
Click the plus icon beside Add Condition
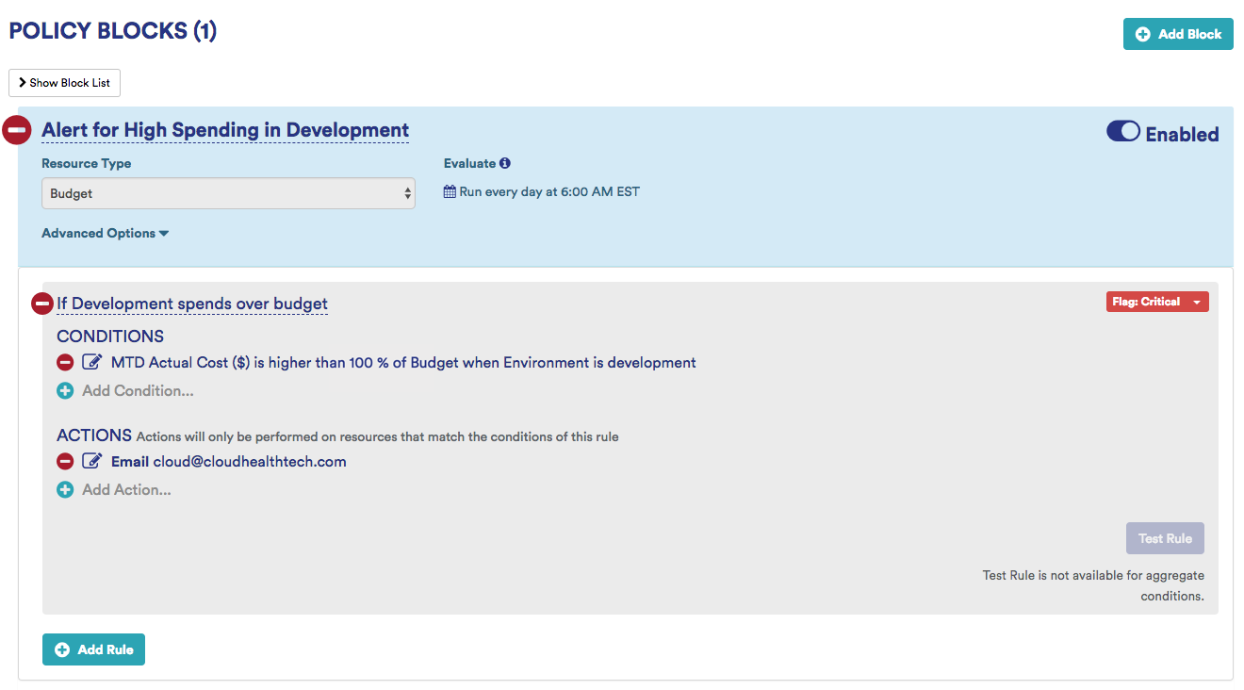pyautogui.click(x=65, y=391)
